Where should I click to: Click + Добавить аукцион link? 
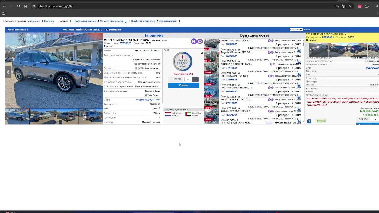point(84,21)
